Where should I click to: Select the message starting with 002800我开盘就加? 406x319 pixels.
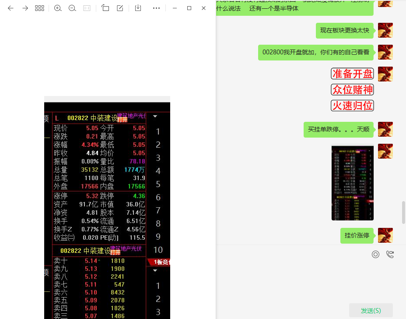tap(315, 52)
